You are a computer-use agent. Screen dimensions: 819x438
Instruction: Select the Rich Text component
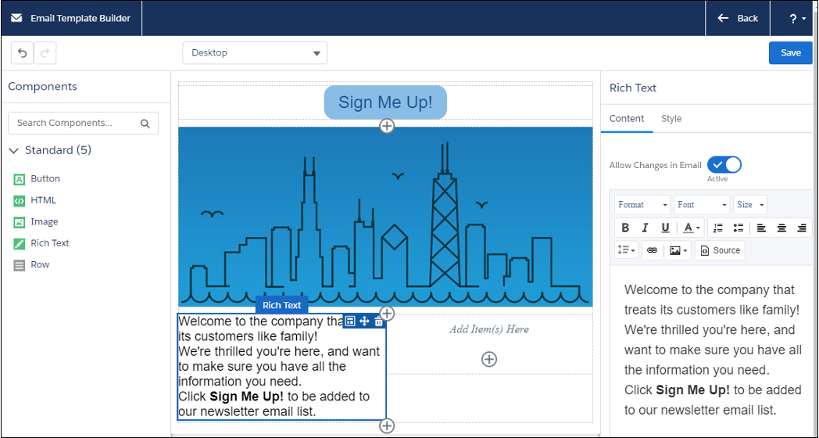pos(41,243)
